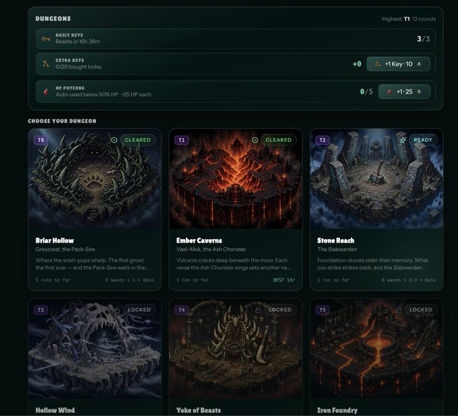Click the Briar Hollow title
458x416 pixels.
55,241
